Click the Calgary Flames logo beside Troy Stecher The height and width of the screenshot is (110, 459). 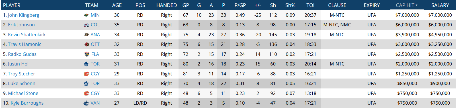[86, 74]
